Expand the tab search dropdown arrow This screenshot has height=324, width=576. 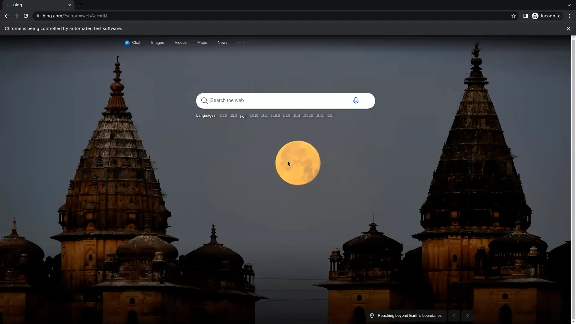click(569, 5)
